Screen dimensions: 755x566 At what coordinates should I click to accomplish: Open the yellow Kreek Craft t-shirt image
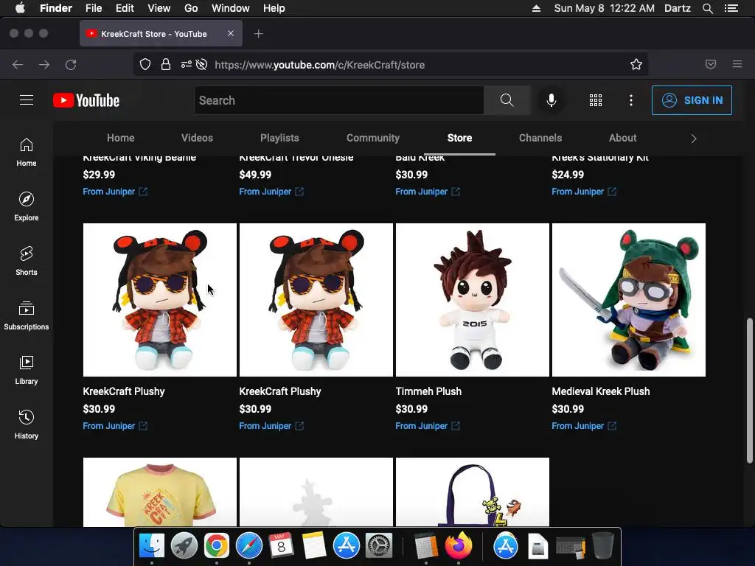160,492
